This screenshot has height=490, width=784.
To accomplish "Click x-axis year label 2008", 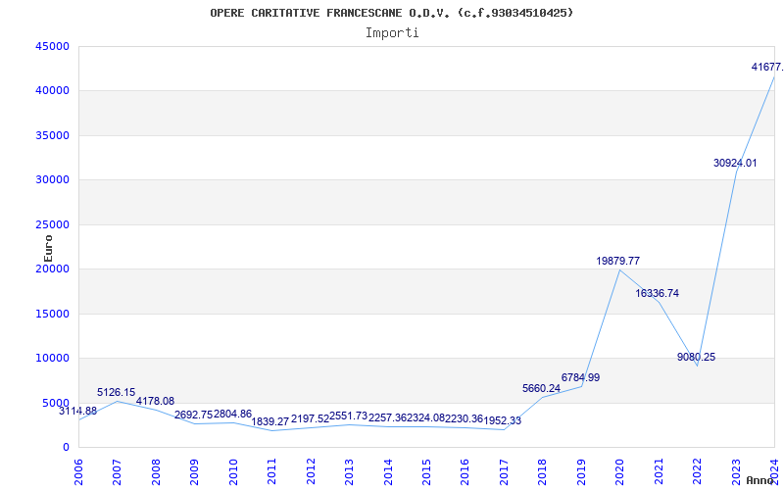I will click(x=156, y=473).
